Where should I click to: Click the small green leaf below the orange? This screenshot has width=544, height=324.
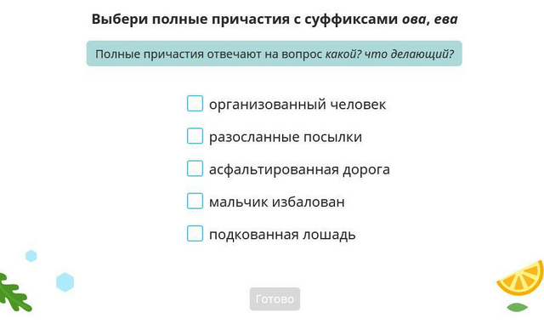[x=518, y=307]
